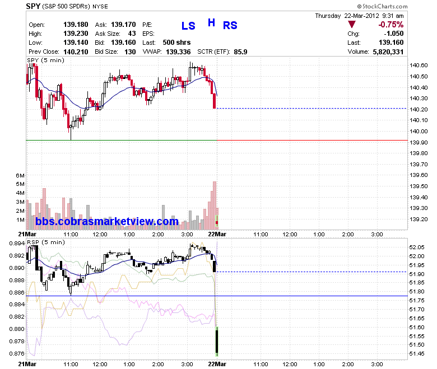
Task: Click the red horizontal support line at 139.90
Action: (312, 141)
